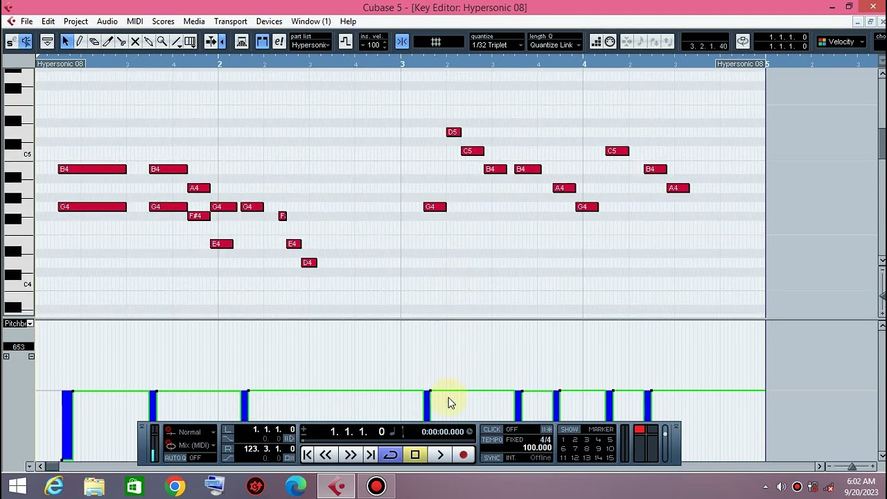Open the part list Hypersonic dropdown
This screenshot has height=499, width=887.
point(310,45)
